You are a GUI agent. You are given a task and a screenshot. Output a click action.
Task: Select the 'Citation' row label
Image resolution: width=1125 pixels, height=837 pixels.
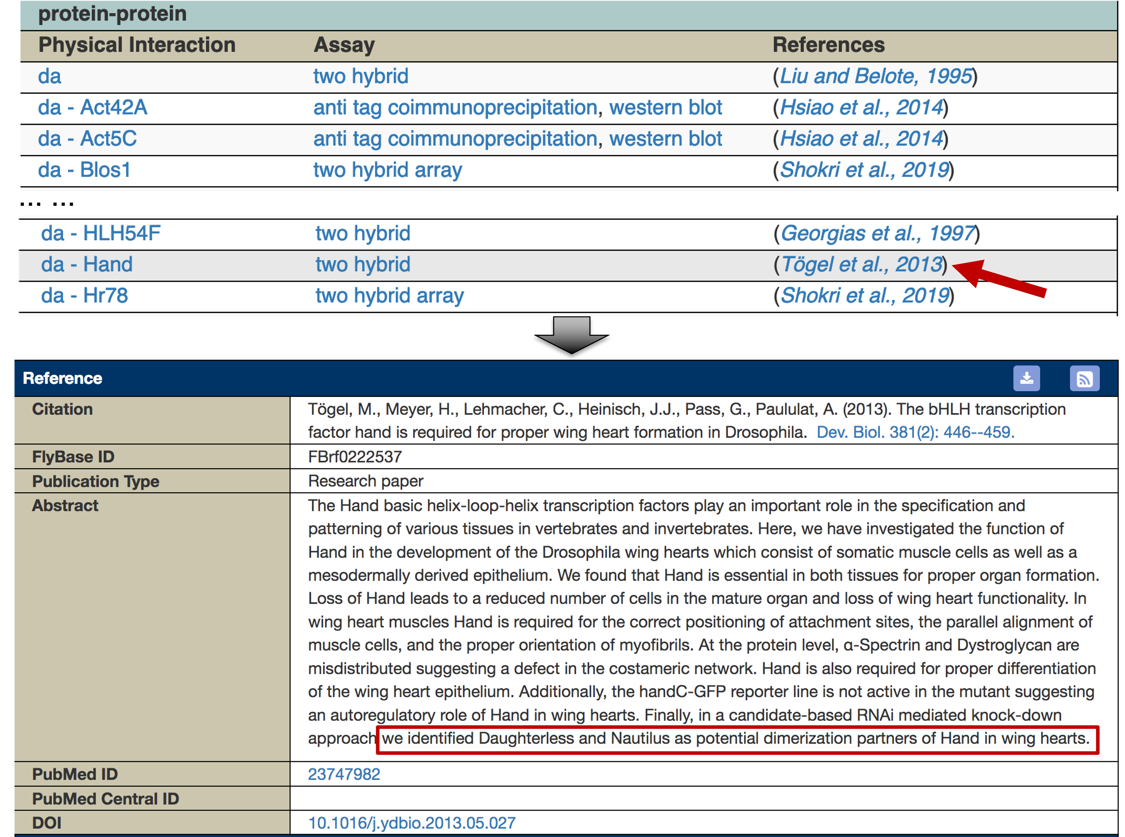coord(62,409)
